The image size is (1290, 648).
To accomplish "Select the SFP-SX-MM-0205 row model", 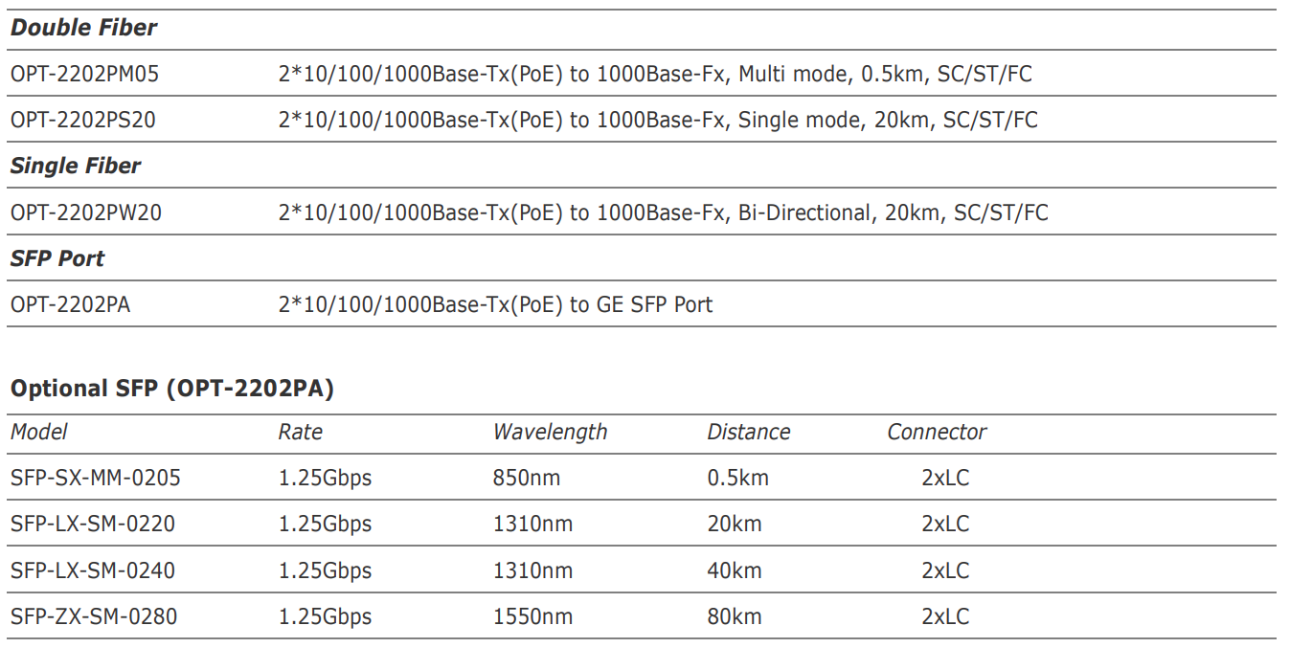I will pyautogui.click(x=95, y=477).
